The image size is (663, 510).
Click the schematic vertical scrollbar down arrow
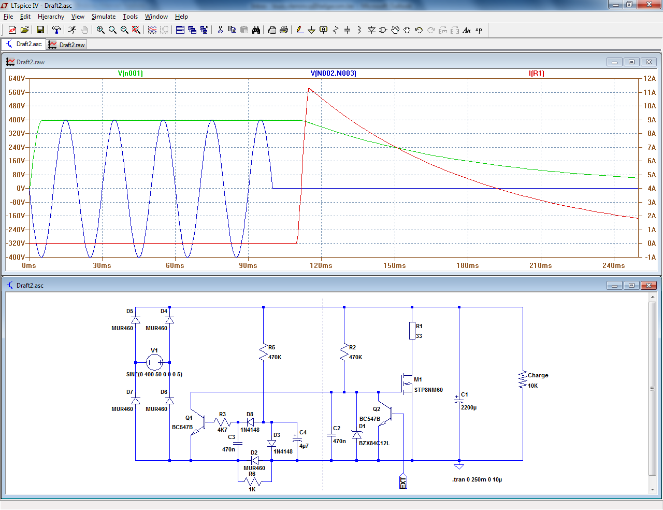click(652, 489)
